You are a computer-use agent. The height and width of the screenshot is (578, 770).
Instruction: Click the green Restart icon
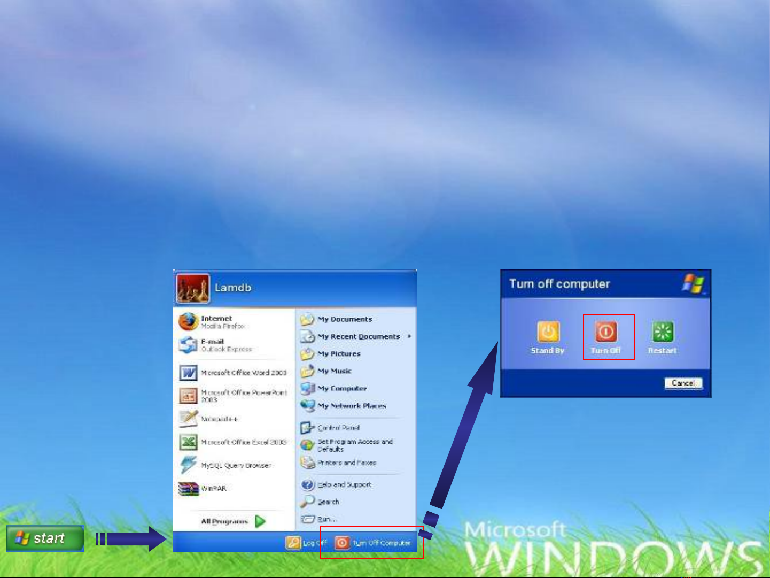tap(663, 332)
